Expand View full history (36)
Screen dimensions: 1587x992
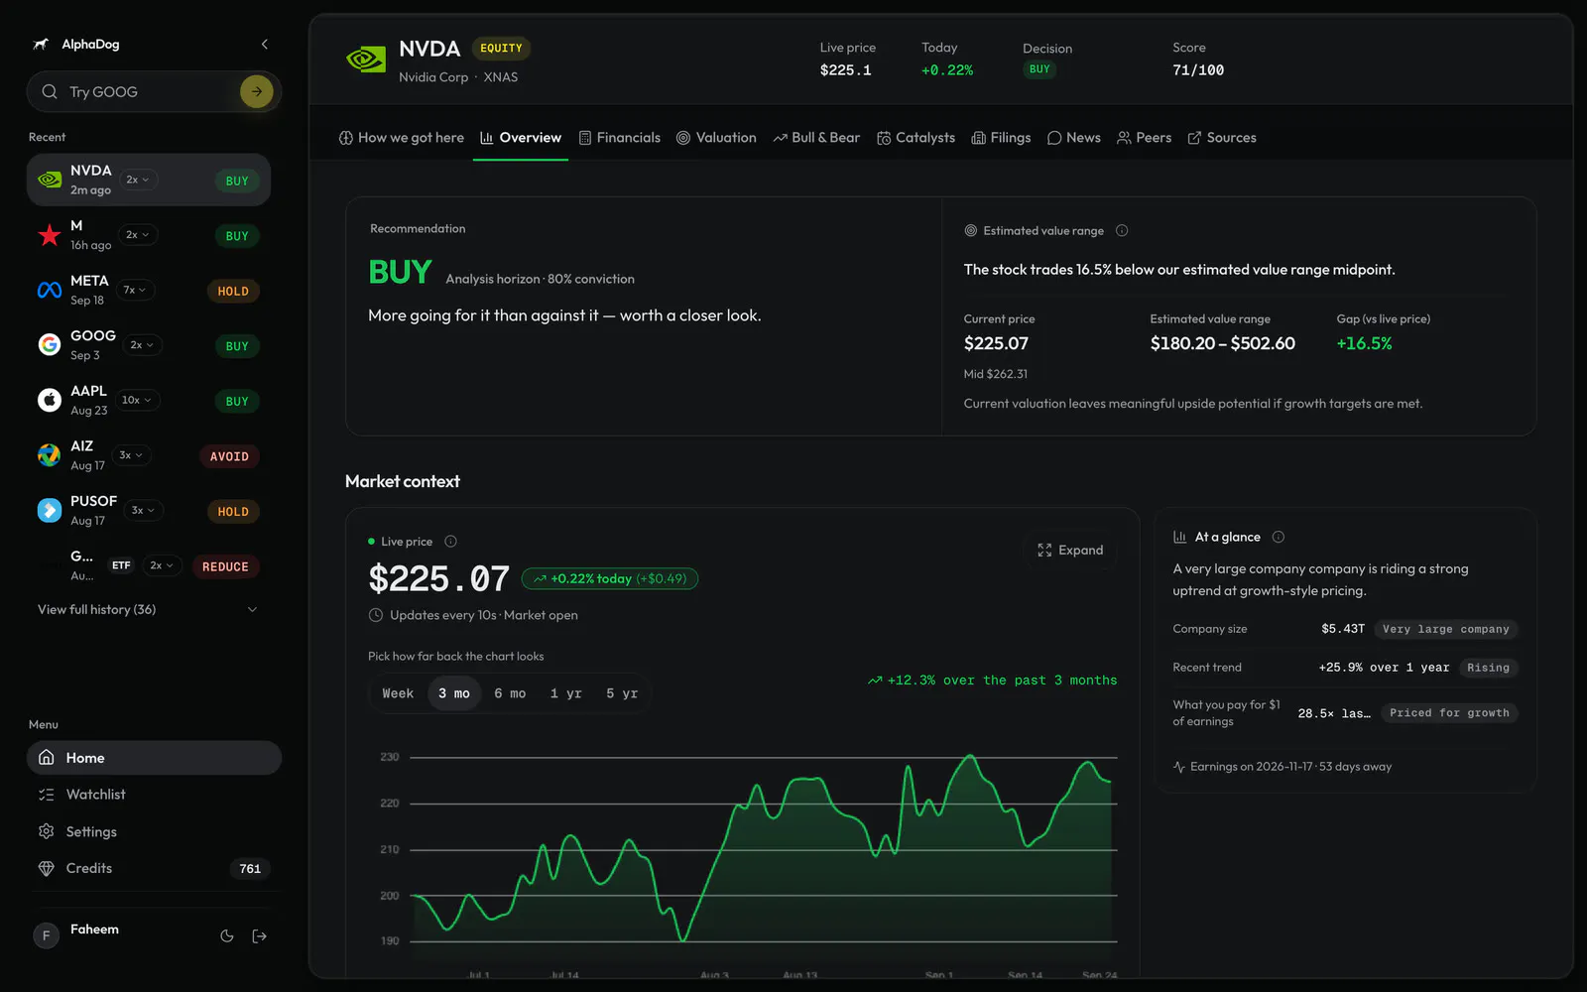(x=148, y=609)
